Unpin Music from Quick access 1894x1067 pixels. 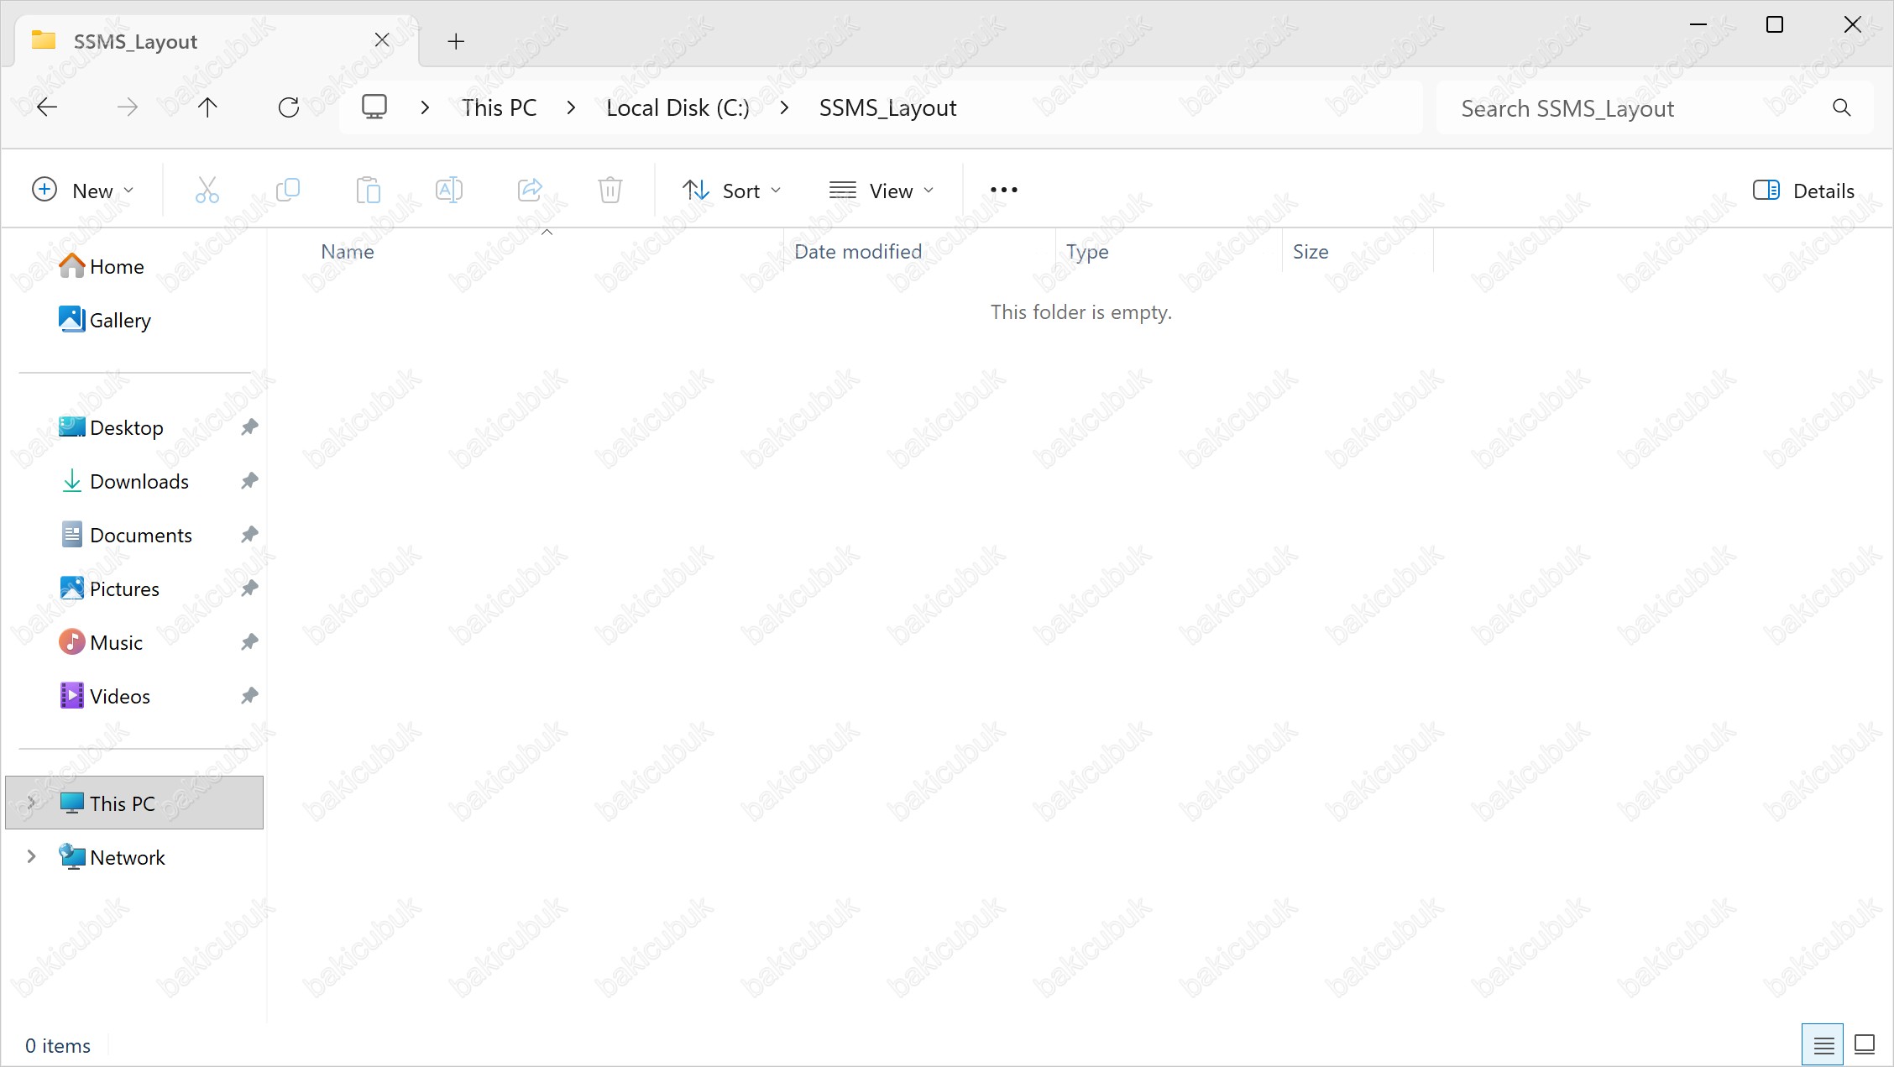tap(249, 642)
